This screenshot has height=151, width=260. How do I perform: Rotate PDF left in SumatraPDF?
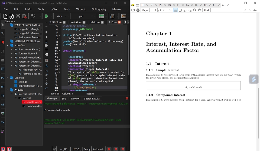tap(185, 10)
